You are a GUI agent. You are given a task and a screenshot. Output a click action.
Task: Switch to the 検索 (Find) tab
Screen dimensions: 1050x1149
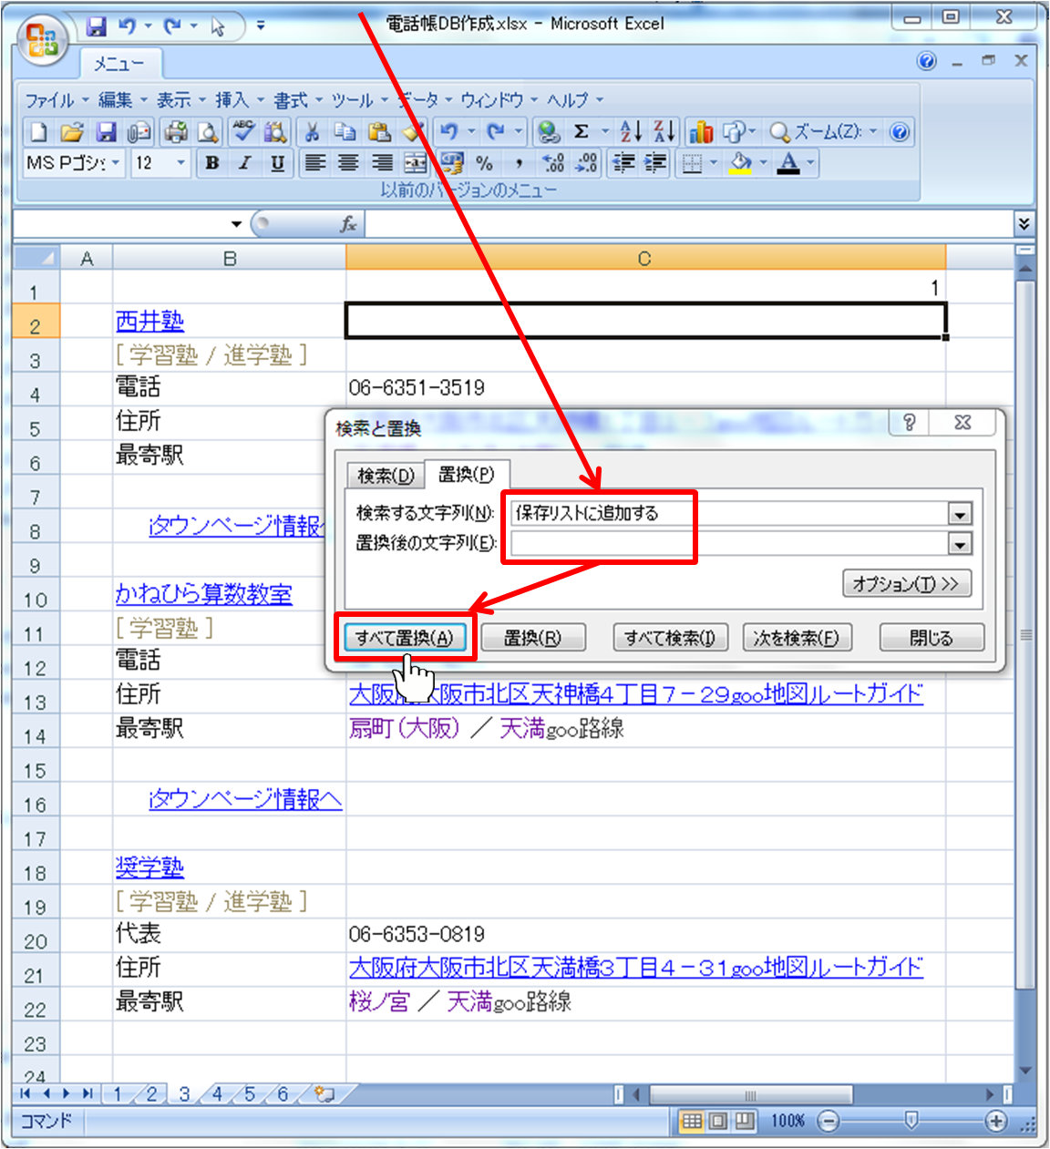click(386, 476)
